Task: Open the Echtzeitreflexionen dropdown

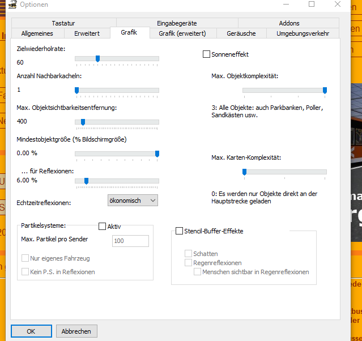Action: pyautogui.click(x=133, y=201)
